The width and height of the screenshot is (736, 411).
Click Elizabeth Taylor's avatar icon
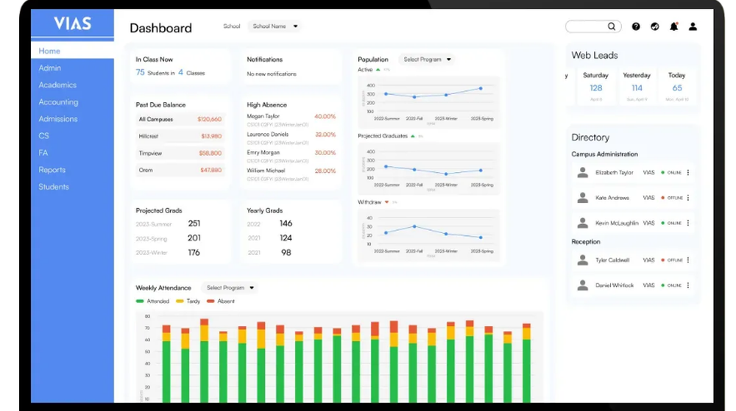[582, 173]
